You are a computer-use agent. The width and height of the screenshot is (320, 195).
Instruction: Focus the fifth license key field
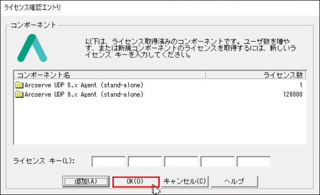click(x=254, y=162)
